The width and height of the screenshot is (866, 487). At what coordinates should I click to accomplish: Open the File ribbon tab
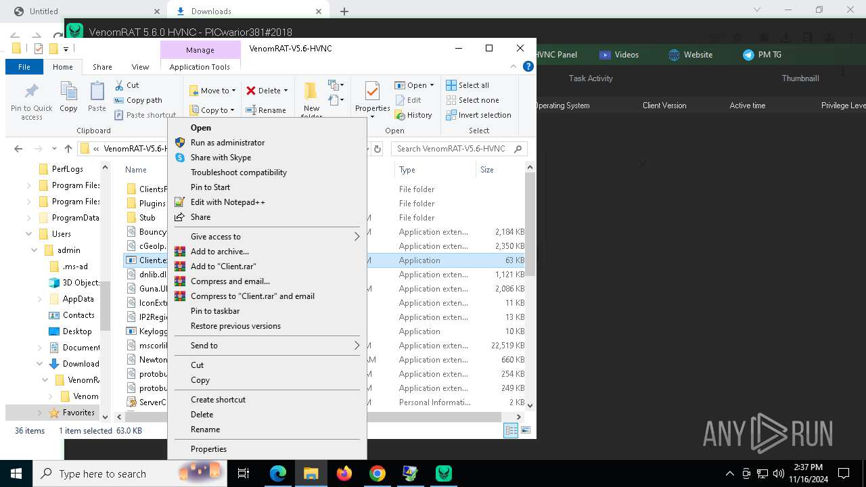(x=24, y=67)
